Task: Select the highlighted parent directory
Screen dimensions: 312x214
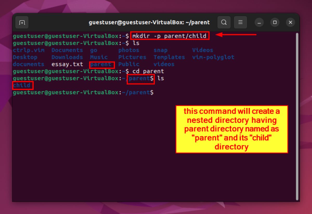Action: pyautogui.click(x=102, y=64)
